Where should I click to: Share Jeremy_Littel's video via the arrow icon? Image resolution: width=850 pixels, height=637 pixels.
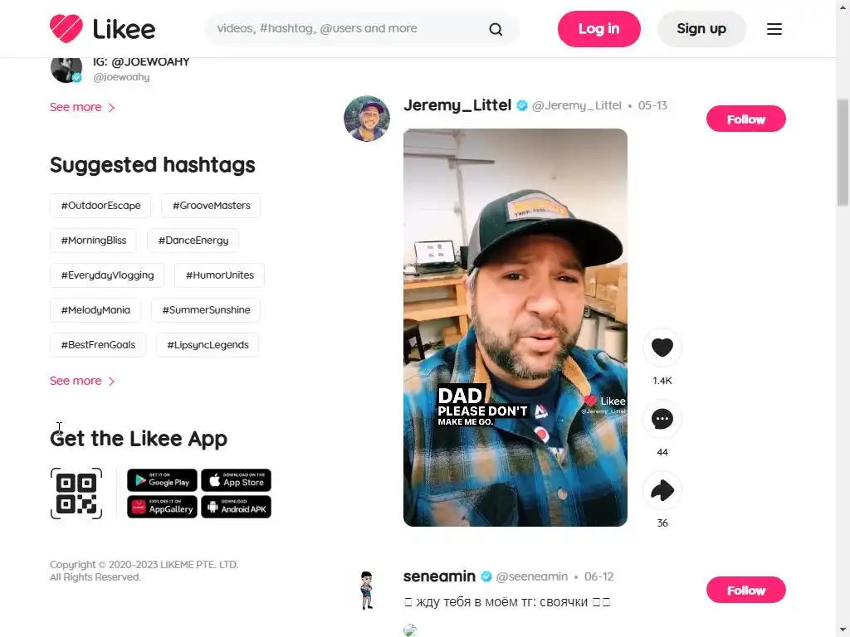662,490
